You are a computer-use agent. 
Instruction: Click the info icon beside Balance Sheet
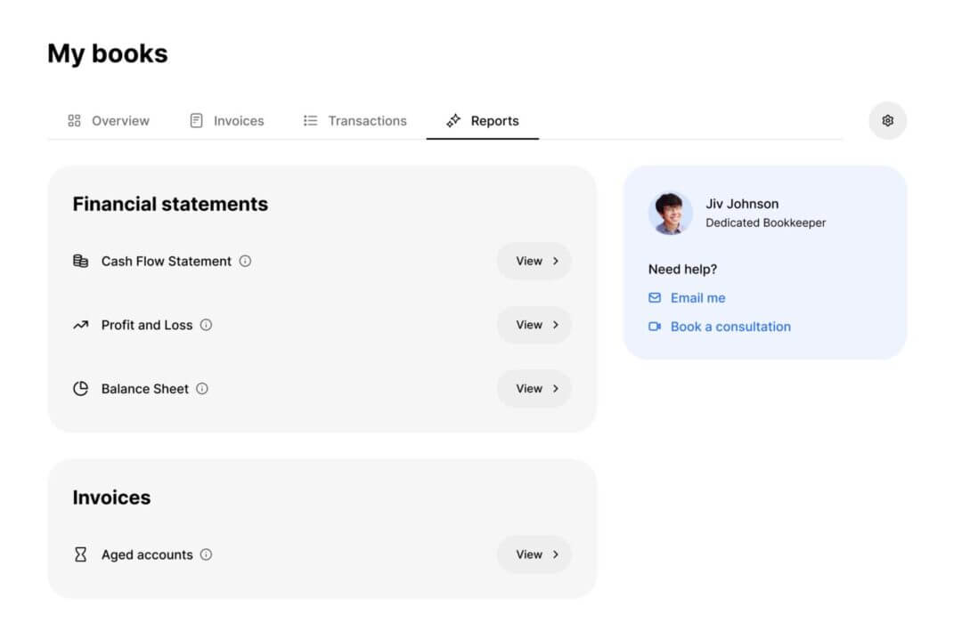coord(202,389)
